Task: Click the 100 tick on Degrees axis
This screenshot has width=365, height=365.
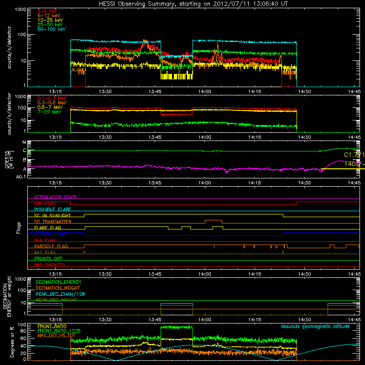Action: click(x=22, y=325)
